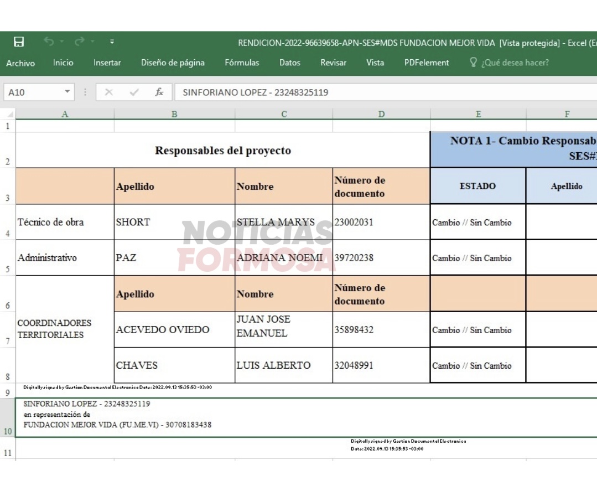Open Customize Quick Access Toolbar dropdown
This screenshot has width=597, height=486.
pos(112,42)
